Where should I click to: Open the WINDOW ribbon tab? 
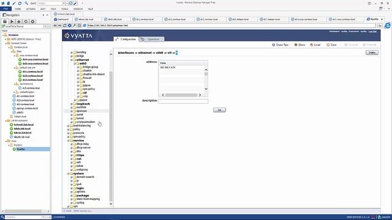[78, 9]
